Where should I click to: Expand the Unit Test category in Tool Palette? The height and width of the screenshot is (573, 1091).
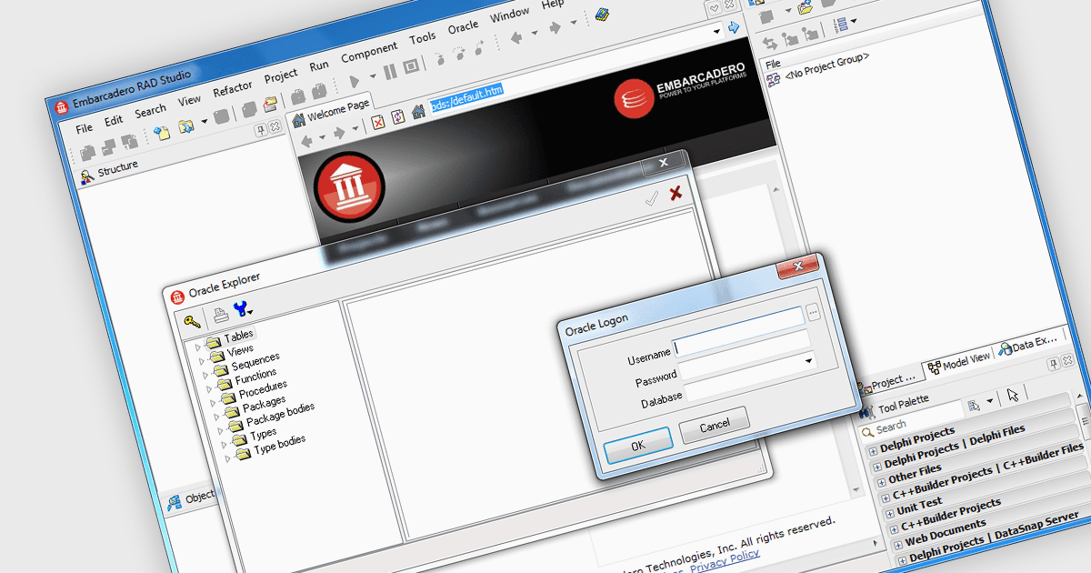pyautogui.click(x=889, y=513)
